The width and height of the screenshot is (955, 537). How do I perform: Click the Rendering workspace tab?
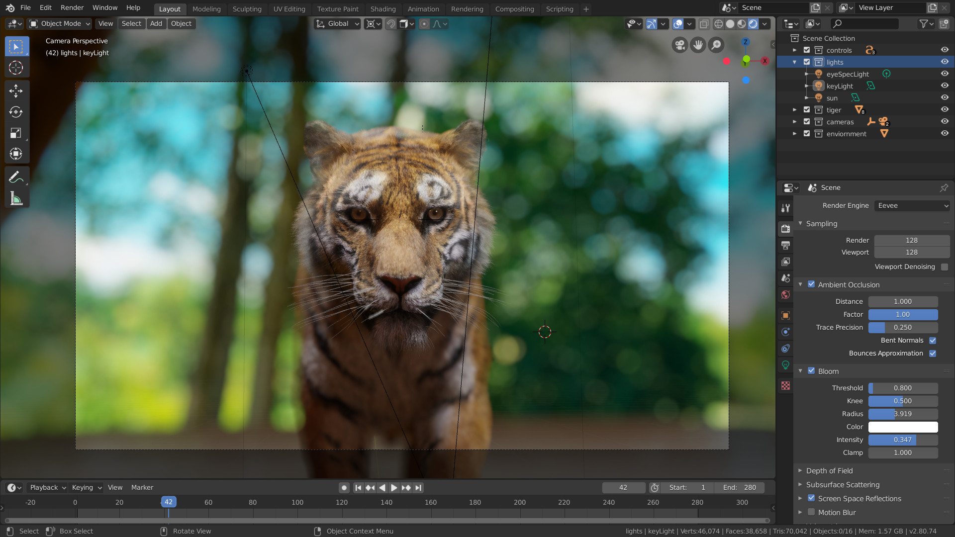tap(467, 8)
